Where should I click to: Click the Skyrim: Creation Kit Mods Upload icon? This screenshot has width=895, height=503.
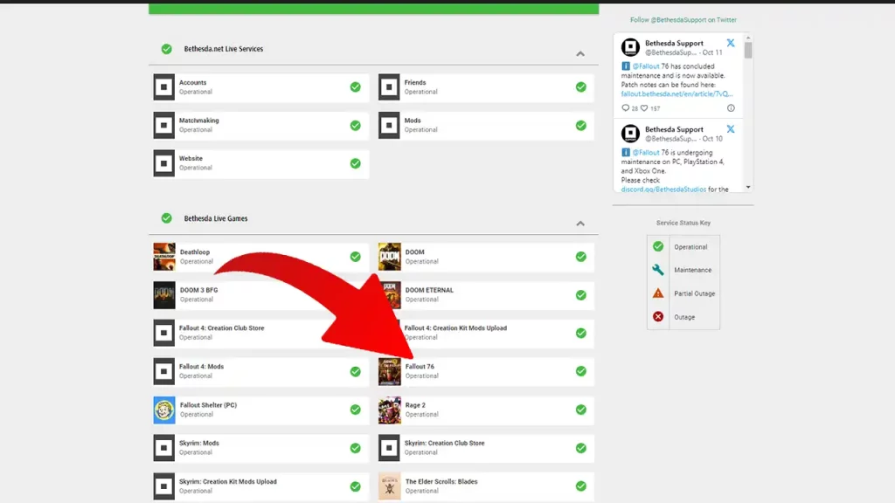coord(163,486)
